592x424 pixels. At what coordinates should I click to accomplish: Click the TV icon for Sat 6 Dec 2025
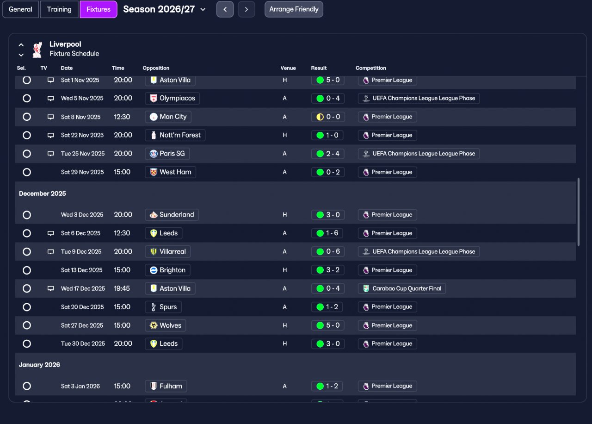[50, 233]
